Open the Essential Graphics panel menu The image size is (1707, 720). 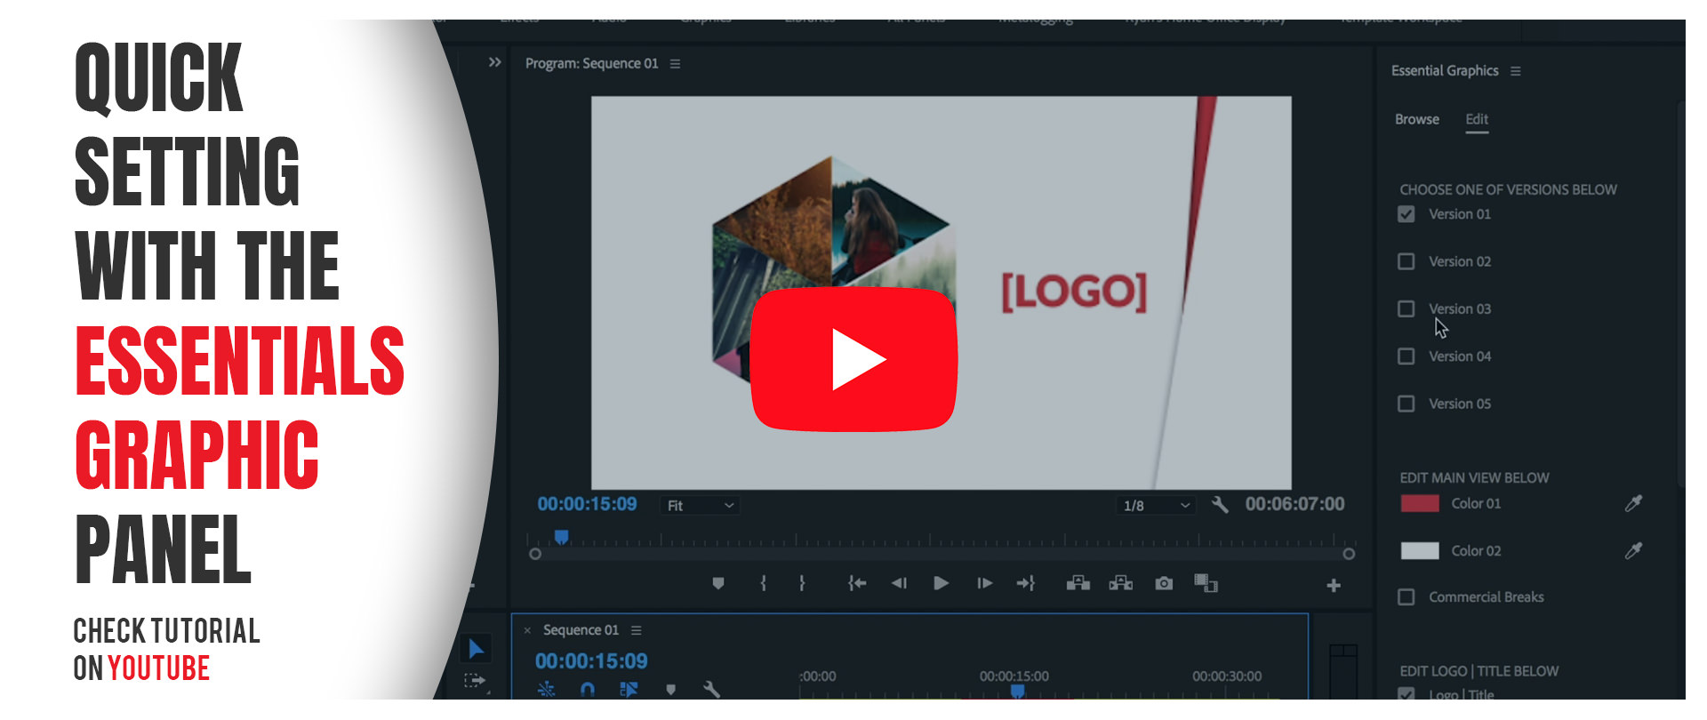[1515, 71]
